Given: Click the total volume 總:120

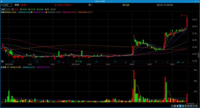Looking at the screenshot, I should click(126, 5).
